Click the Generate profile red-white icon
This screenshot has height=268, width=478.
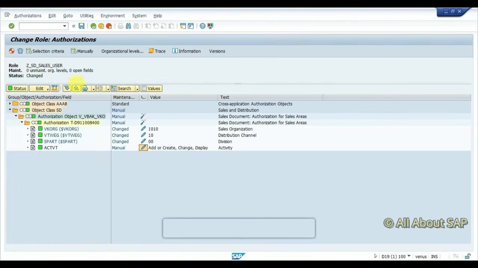(x=12, y=51)
